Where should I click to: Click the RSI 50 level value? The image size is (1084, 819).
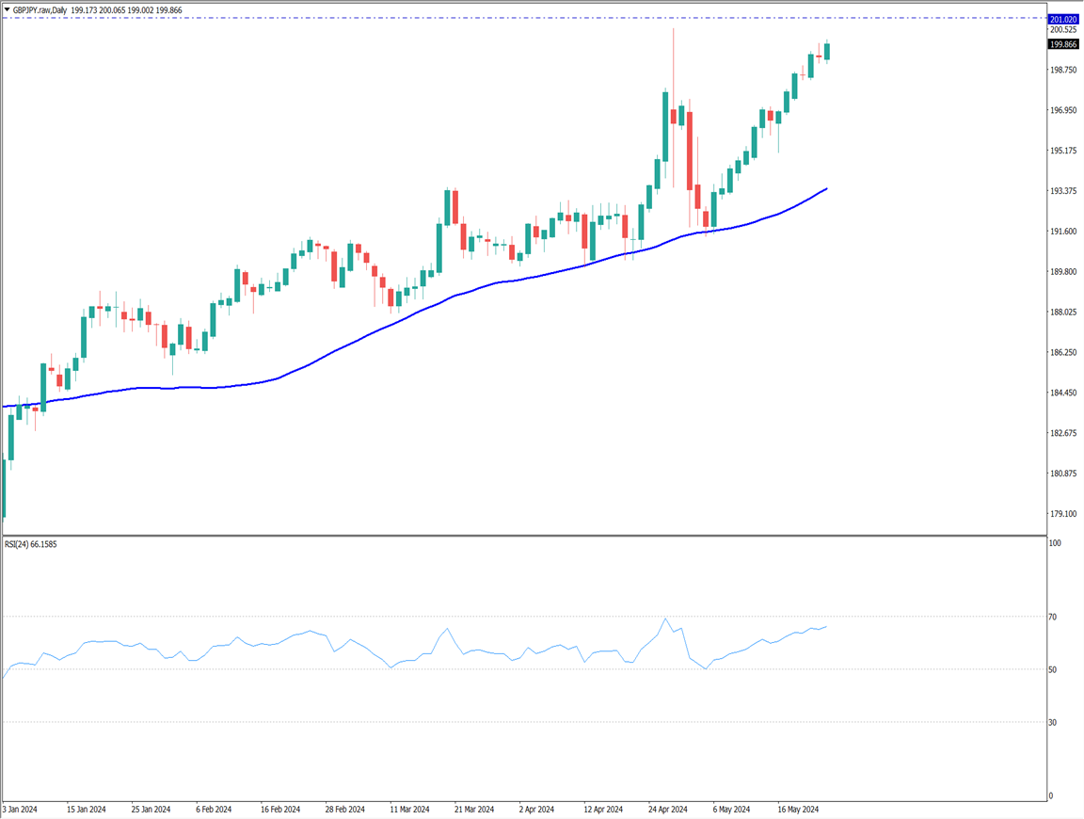pos(1054,669)
